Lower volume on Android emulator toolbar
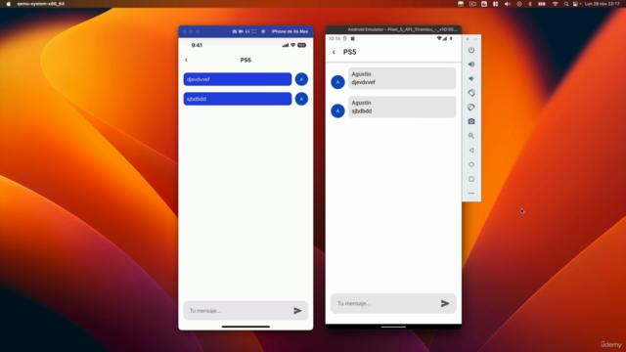The width and height of the screenshot is (626, 352). [471, 78]
